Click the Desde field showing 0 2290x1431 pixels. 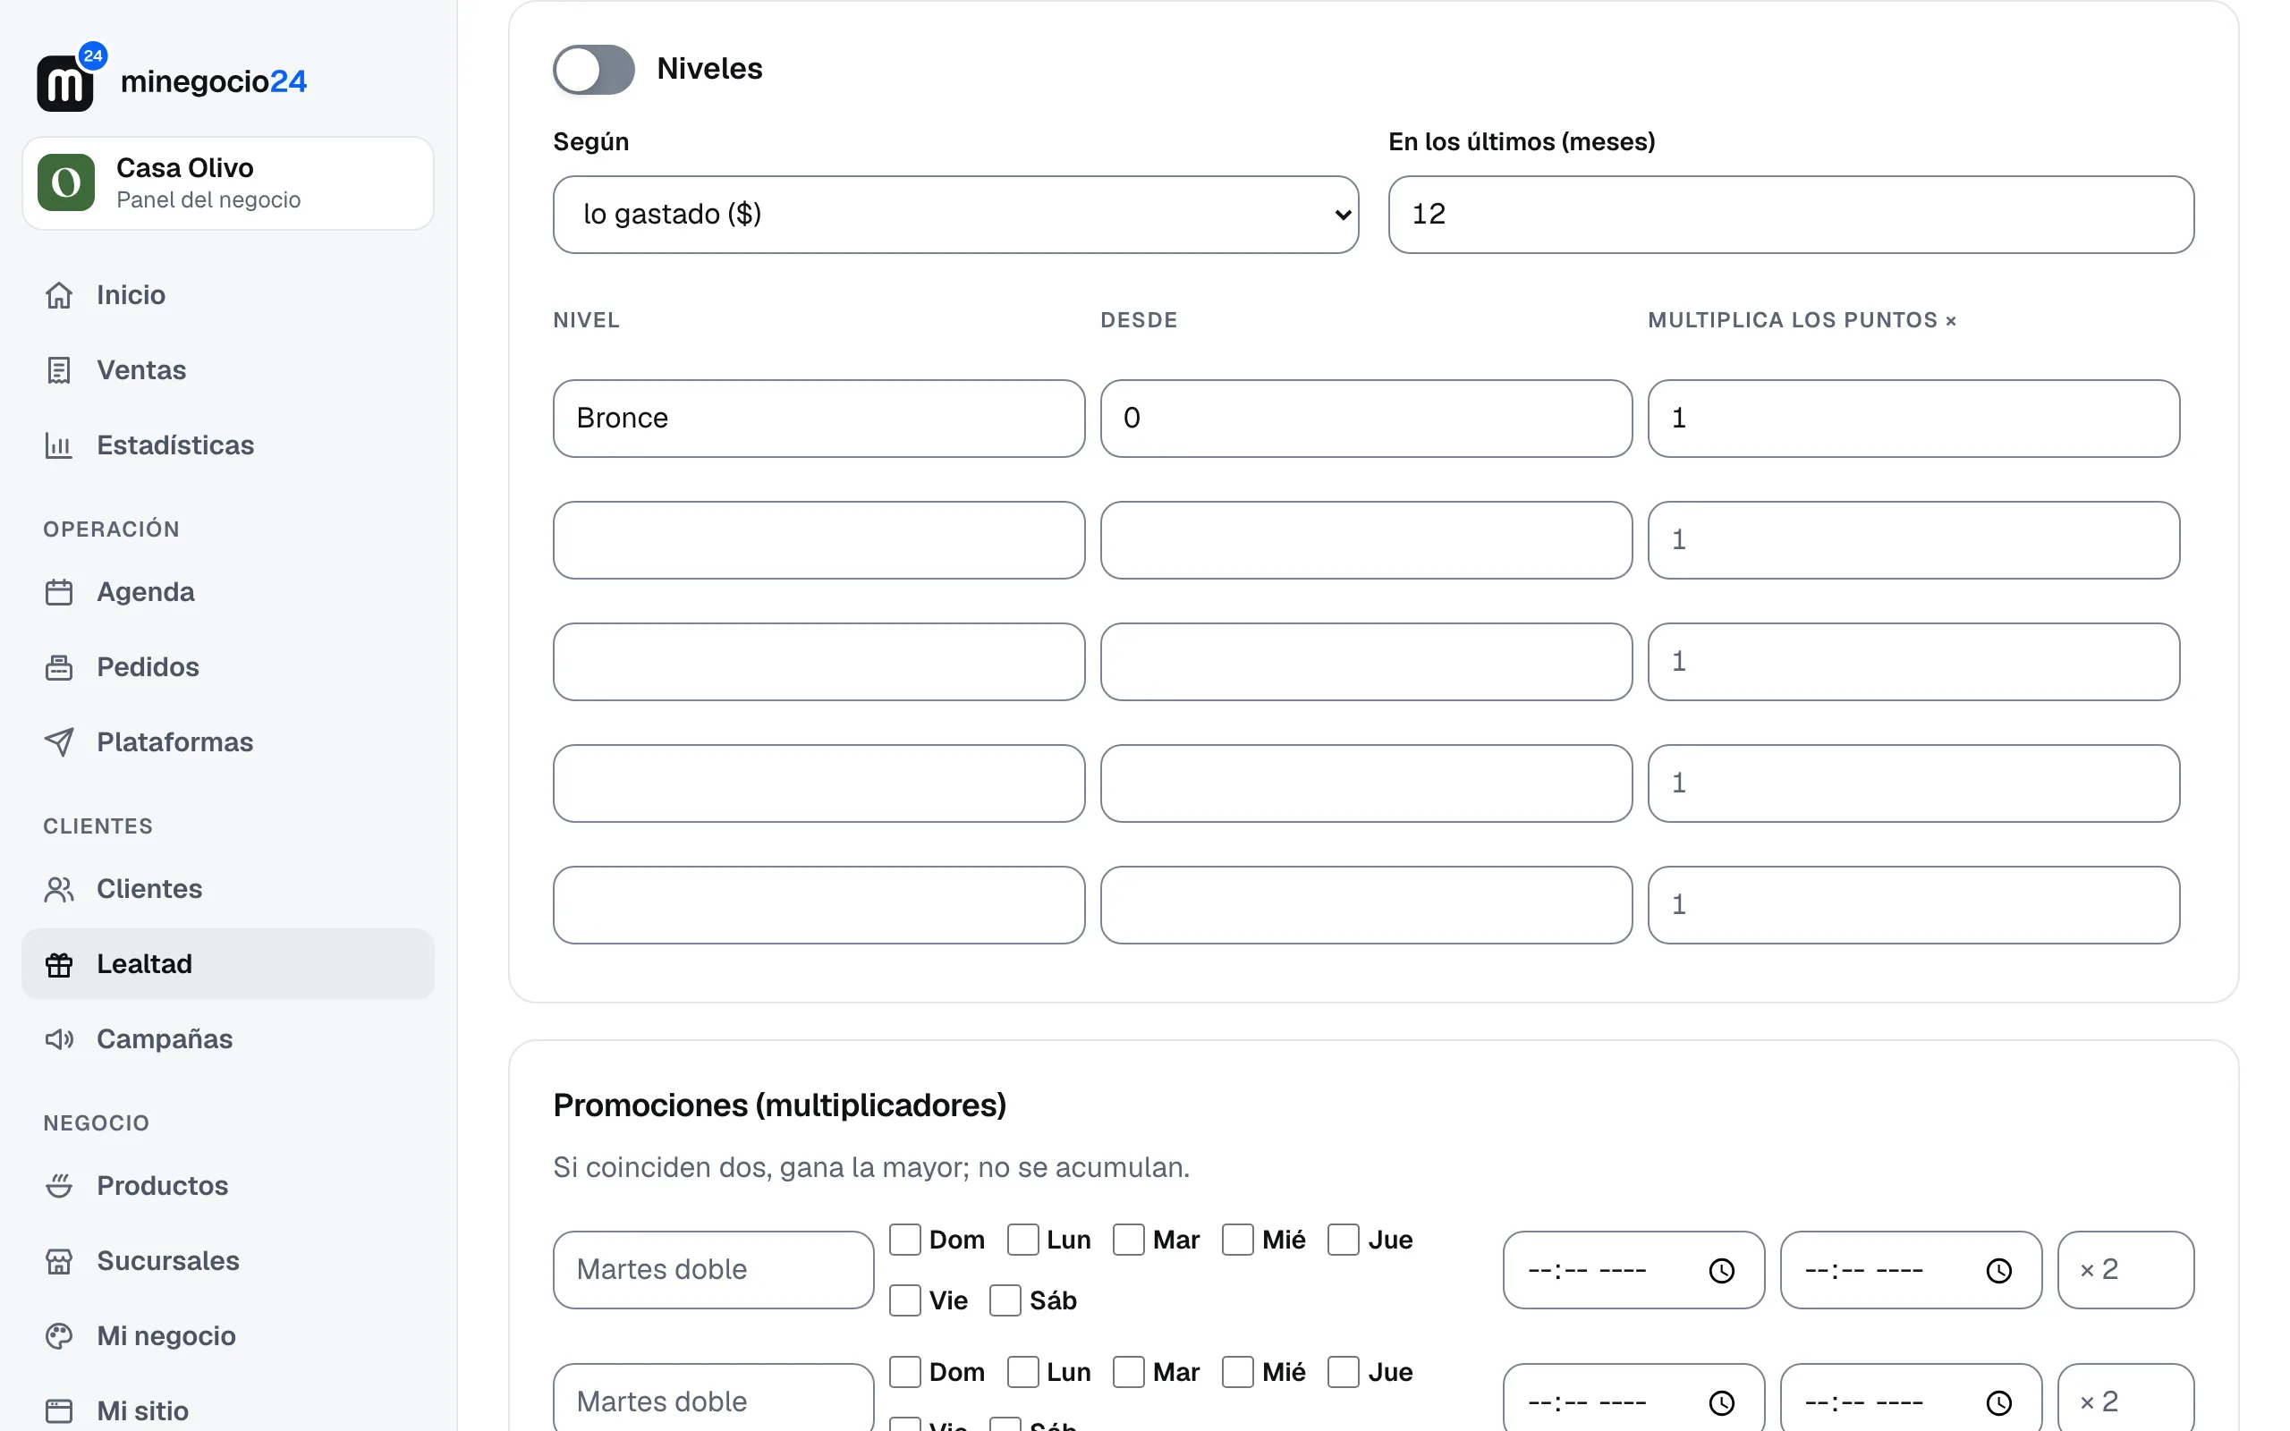pos(1365,419)
